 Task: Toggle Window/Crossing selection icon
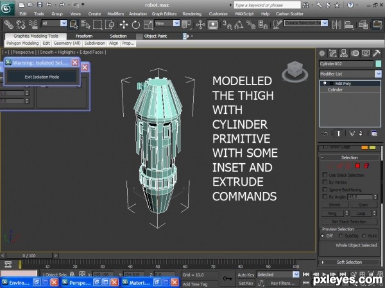[x=110, y=24]
